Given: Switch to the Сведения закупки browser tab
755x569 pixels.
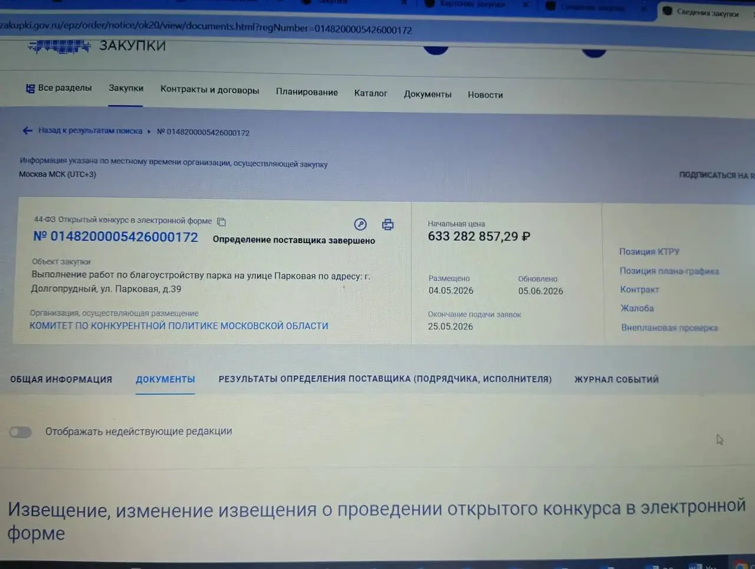Looking at the screenshot, I should (x=707, y=12).
